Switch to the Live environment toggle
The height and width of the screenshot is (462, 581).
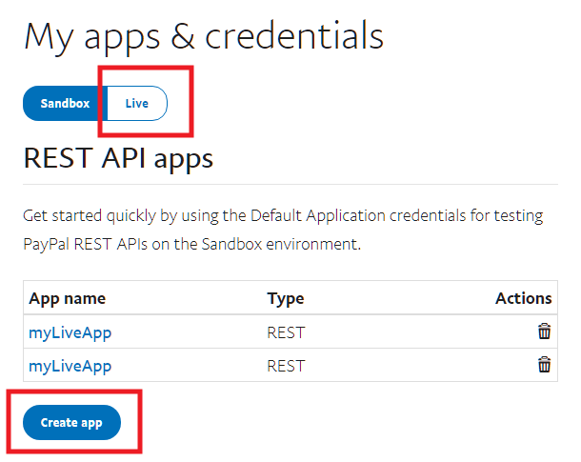coord(137,104)
